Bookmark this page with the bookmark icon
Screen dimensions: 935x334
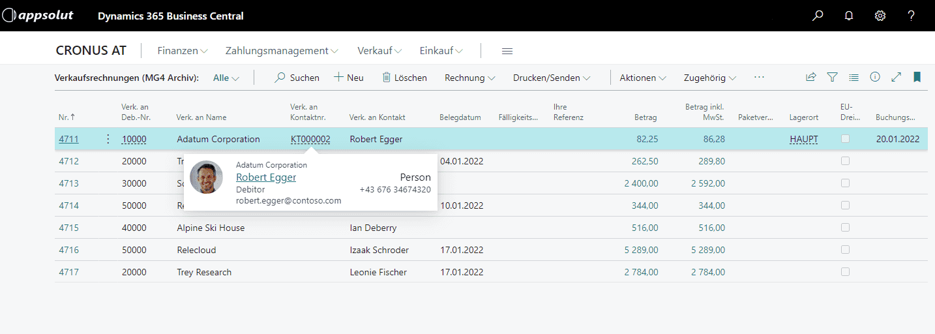917,77
